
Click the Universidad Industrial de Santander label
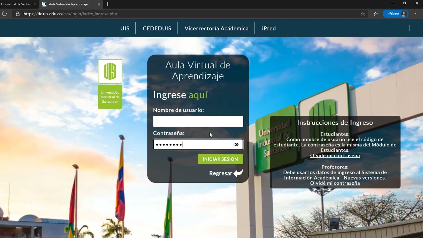(110, 97)
